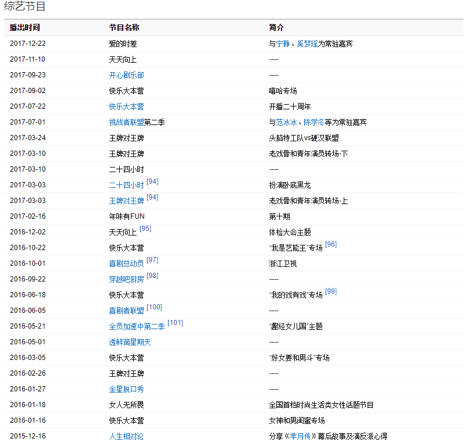Click the 奚梦瑶 hyperlink
Viewport: 467px width, 442px height.
307,44
